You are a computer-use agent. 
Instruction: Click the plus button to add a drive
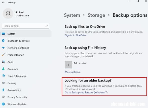tap(68, 65)
